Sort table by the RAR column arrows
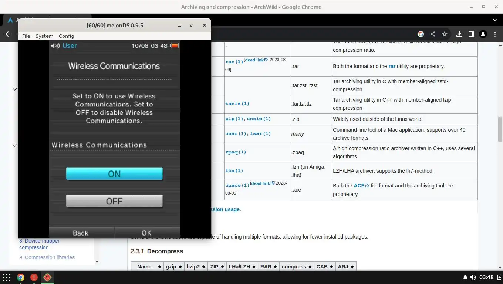Screen dimensions: 503x284 coord(275,267)
